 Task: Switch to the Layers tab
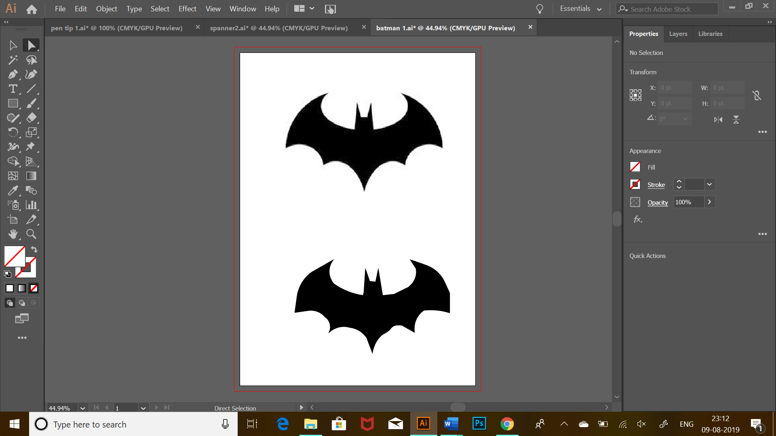click(678, 34)
